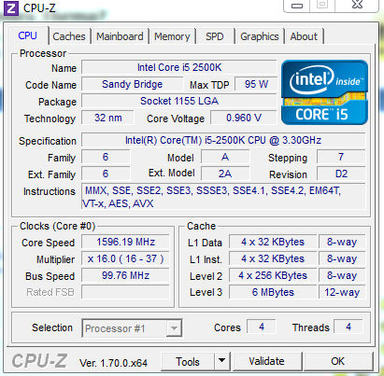Open the Tools dropdown arrow

[222, 361]
